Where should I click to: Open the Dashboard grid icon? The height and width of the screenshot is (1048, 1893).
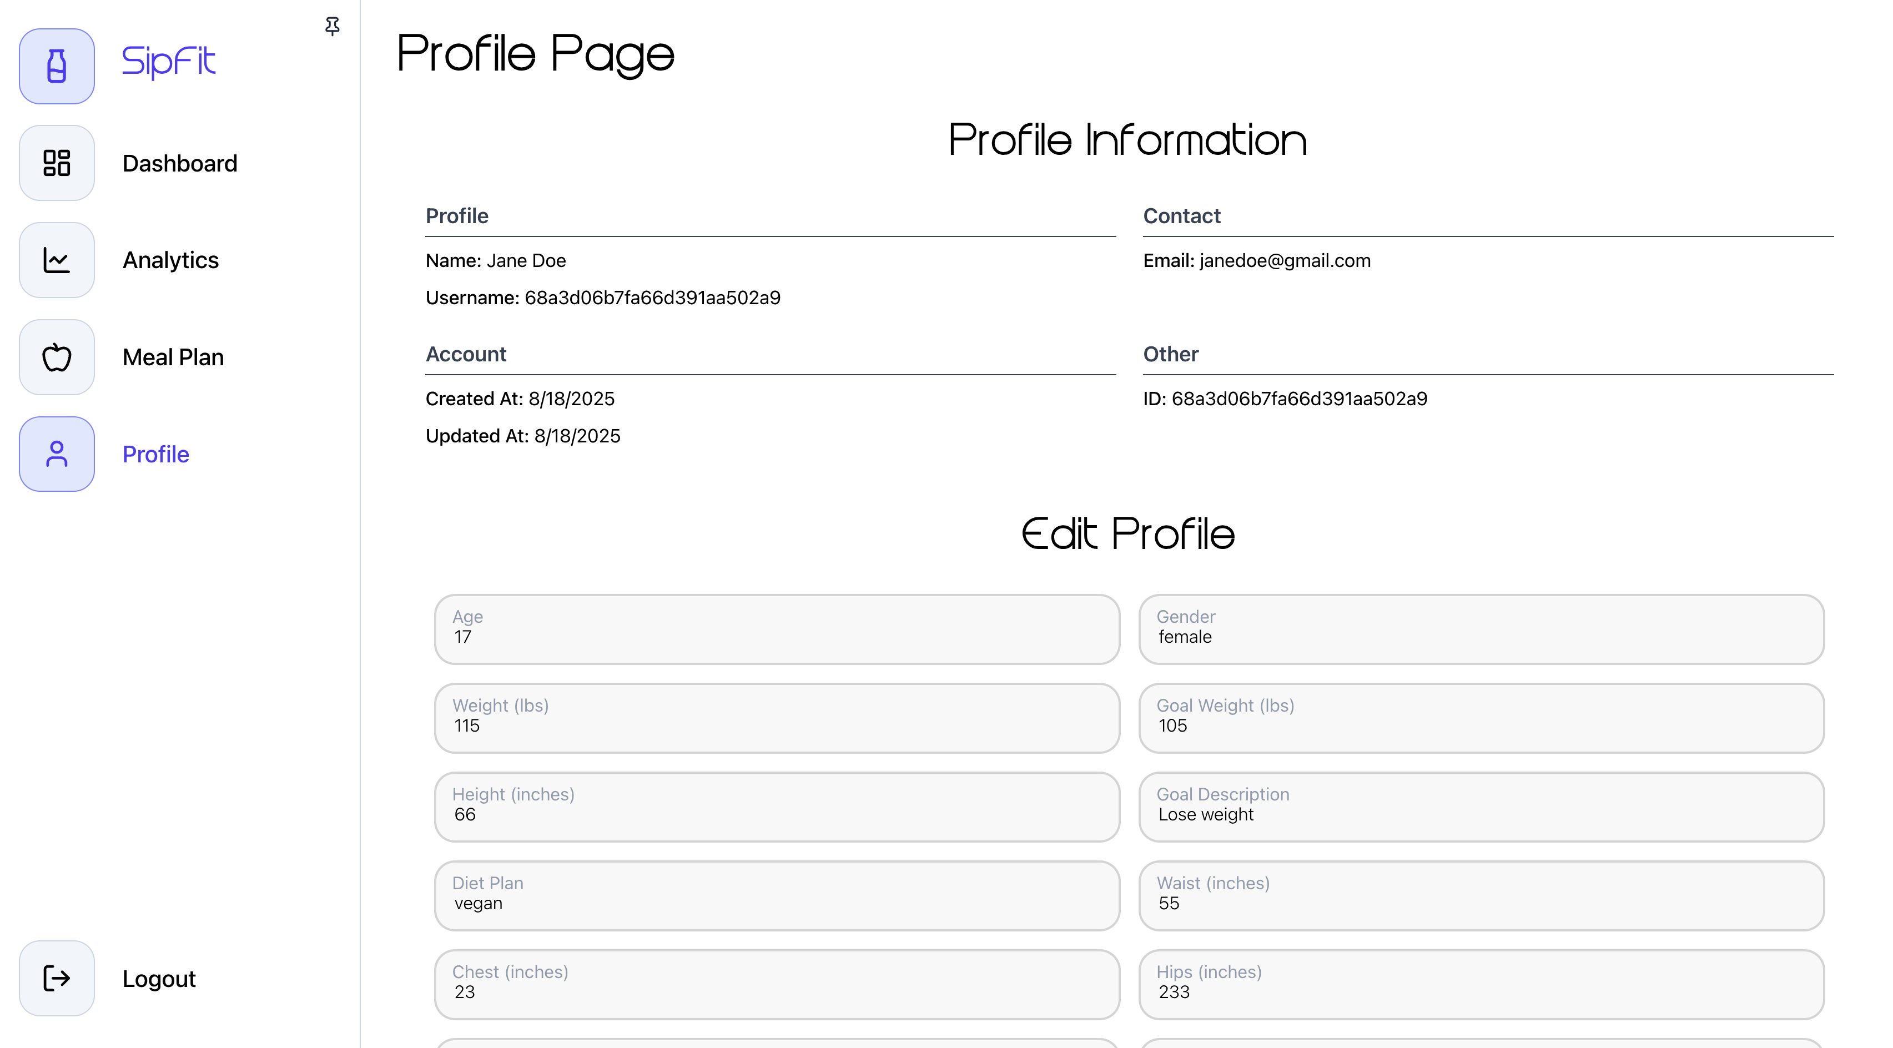(57, 163)
